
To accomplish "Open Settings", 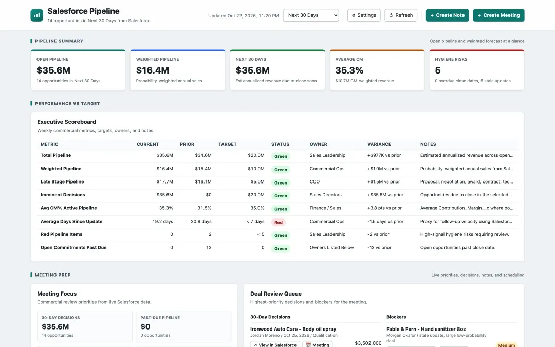I will [364, 15].
